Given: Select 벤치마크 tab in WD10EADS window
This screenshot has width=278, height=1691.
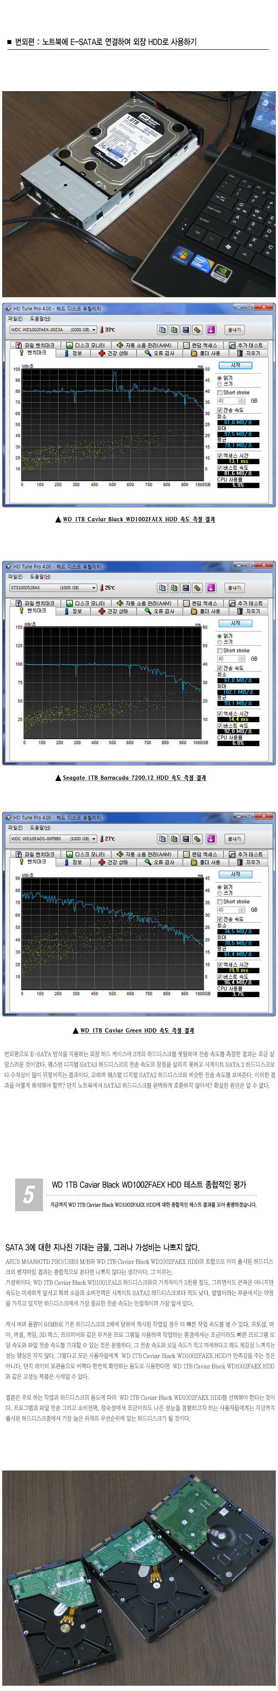Looking at the screenshot, I should (33, 862).
